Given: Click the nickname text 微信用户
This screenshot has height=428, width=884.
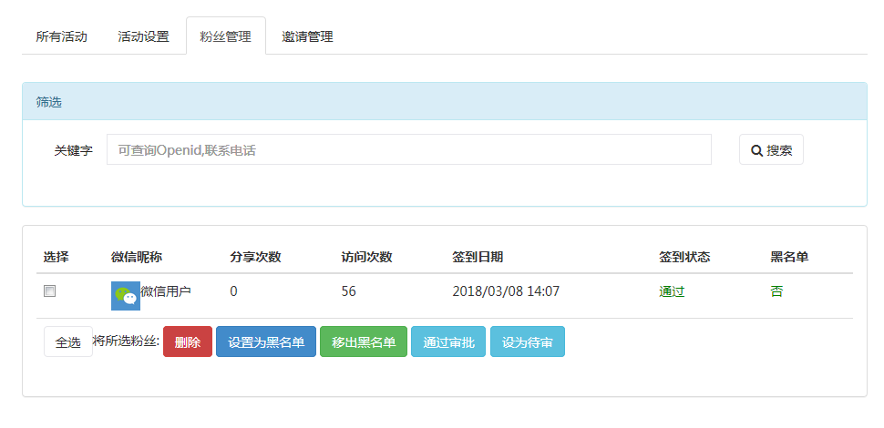Looking at the screenshot, I should click(166, 291).
